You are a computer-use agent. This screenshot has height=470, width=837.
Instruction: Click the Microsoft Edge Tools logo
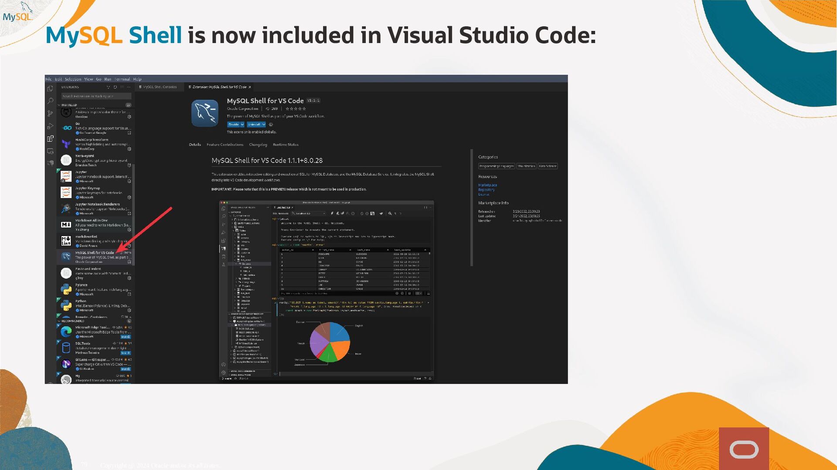pyautogui.click(x=66, y=332)
